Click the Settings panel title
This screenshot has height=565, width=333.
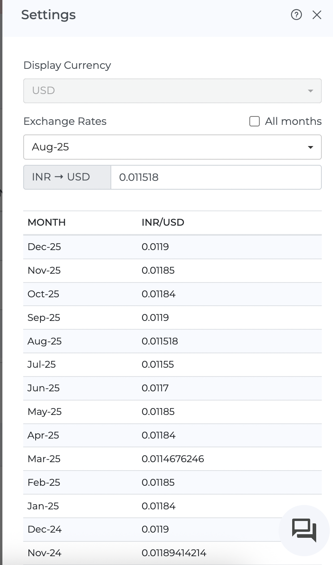point(48,15)
